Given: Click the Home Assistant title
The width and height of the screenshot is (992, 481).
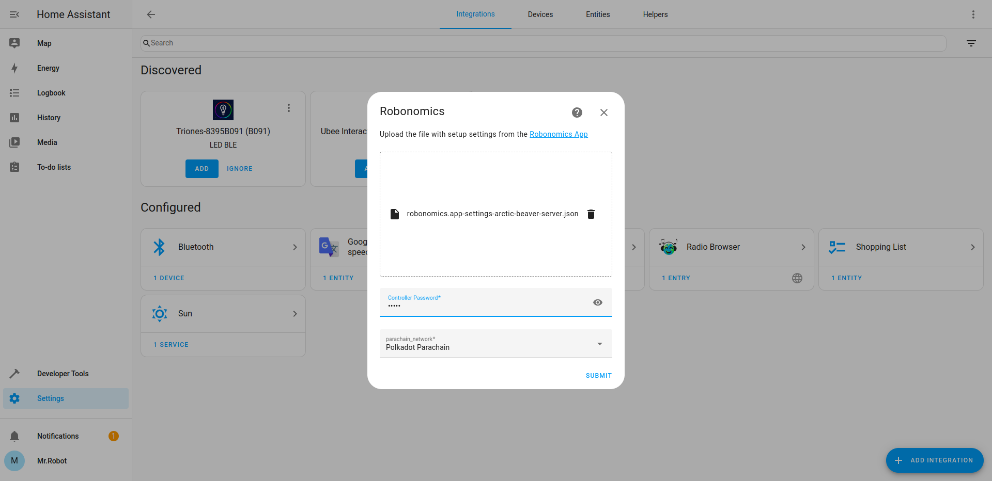Looking at the screenshot, I should (73, 14).
